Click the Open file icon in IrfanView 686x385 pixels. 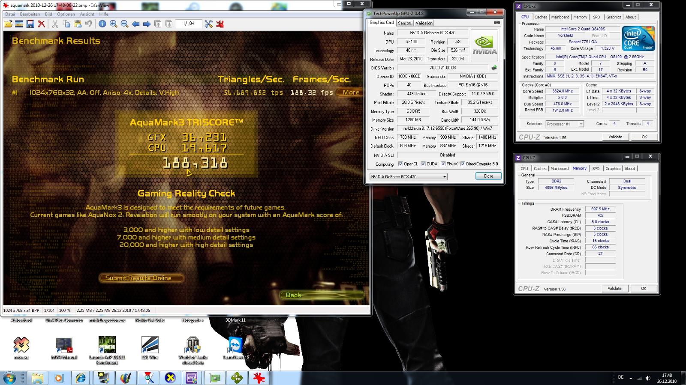[x=8, y=24]
